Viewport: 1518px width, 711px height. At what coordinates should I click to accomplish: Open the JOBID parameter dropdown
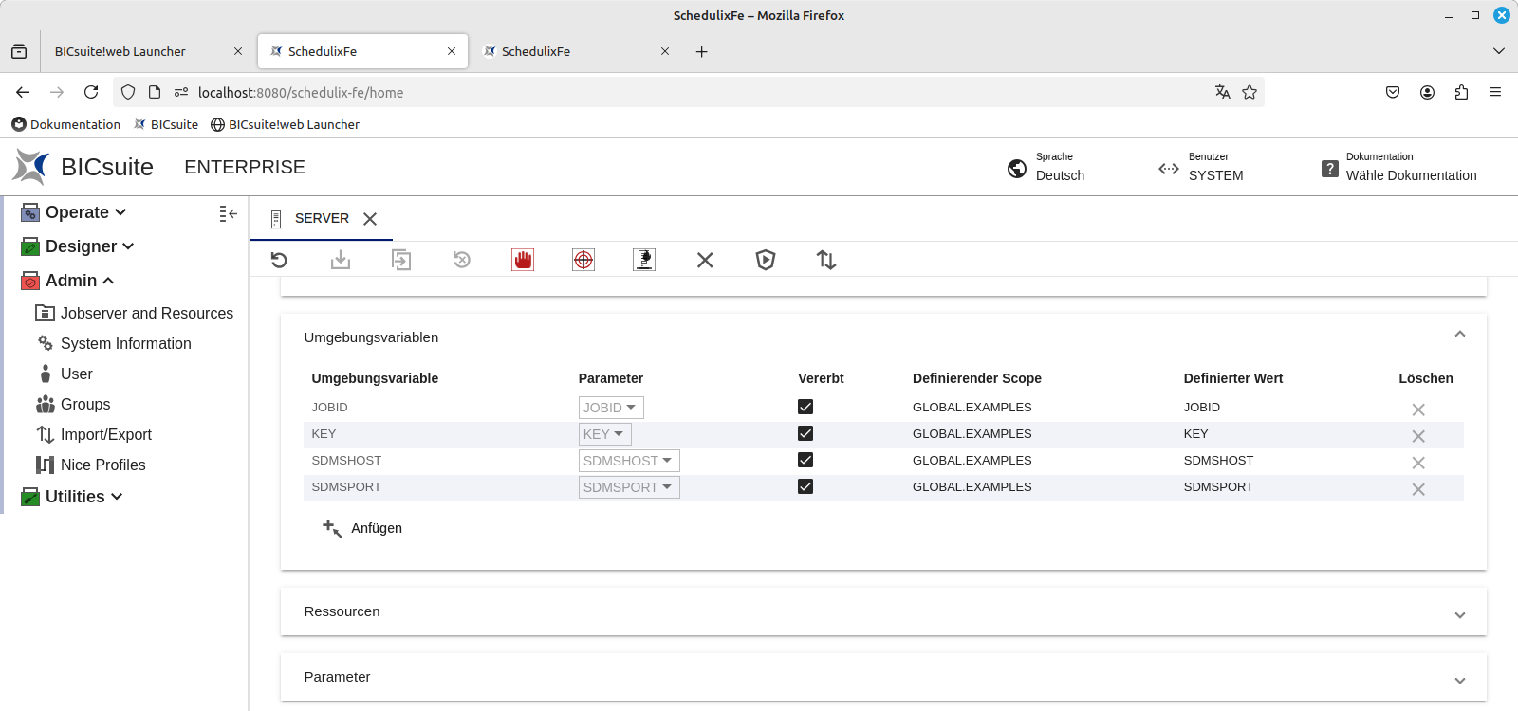coord(611,408)
